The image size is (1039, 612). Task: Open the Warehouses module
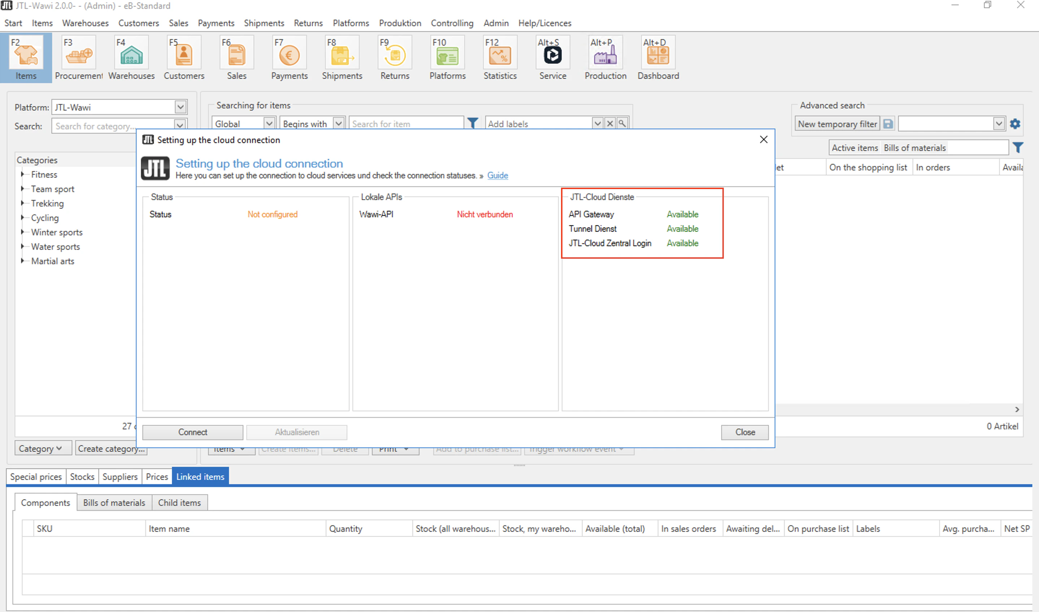click(131, 57)
